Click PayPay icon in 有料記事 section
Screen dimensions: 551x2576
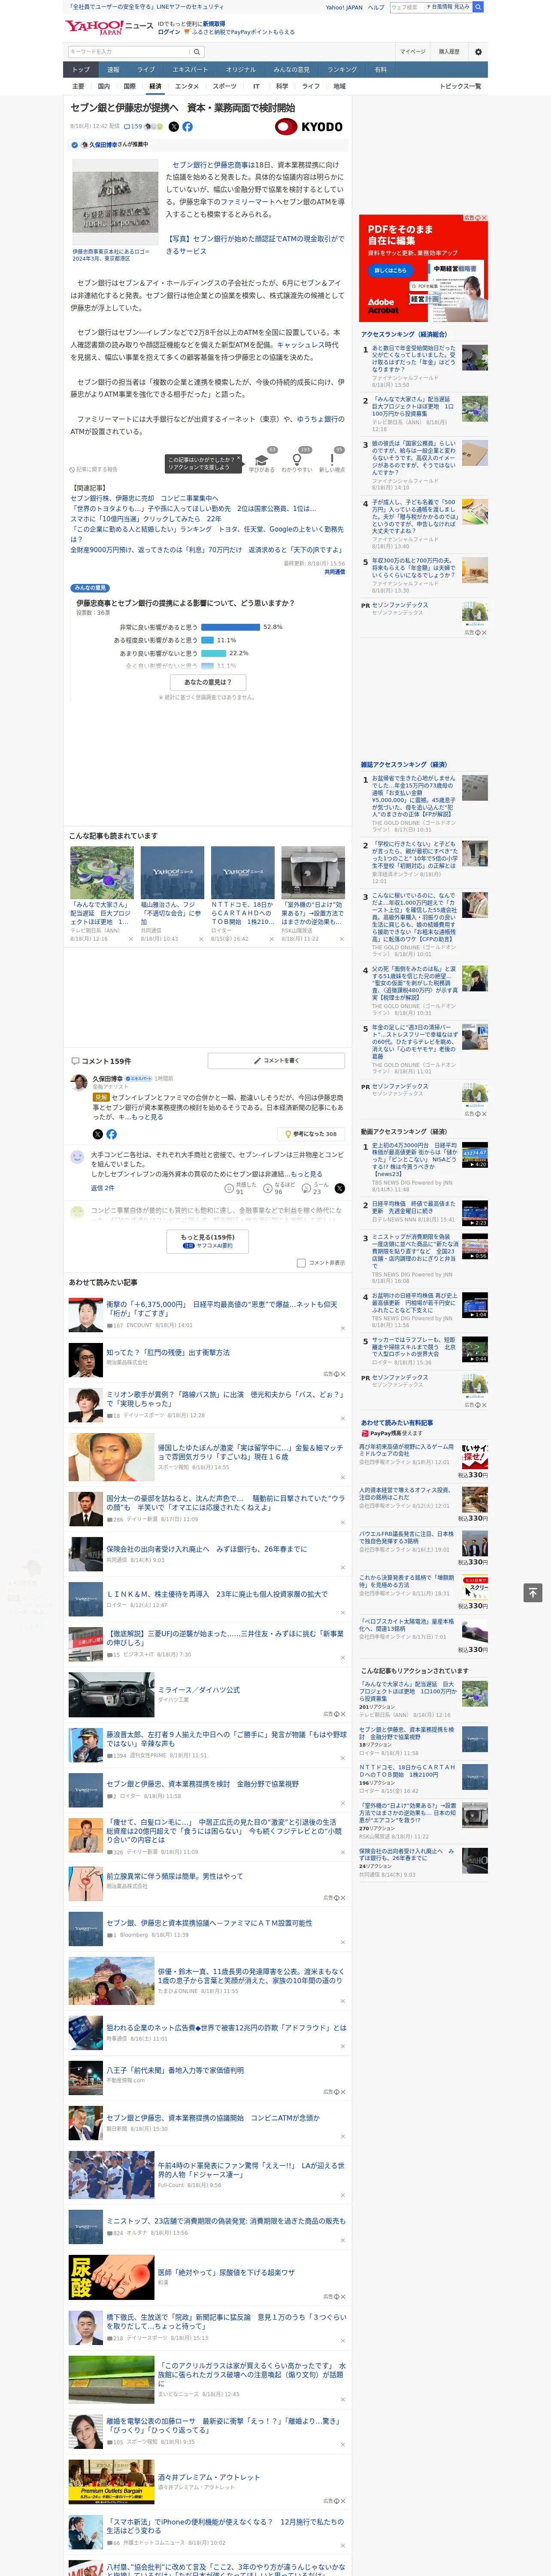[x=365, y=1433]
